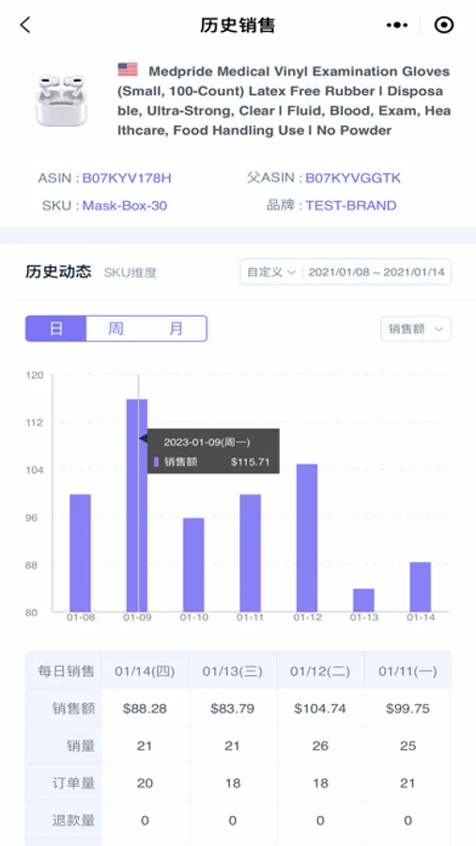This screenshot has height=846, width=476.
Task: Open the three-dot more menu
Action: coord(397,24)
